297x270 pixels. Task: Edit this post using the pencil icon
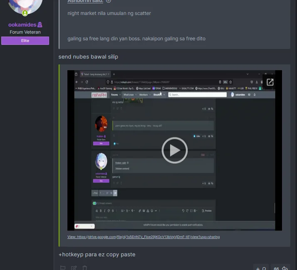(74, 268)
